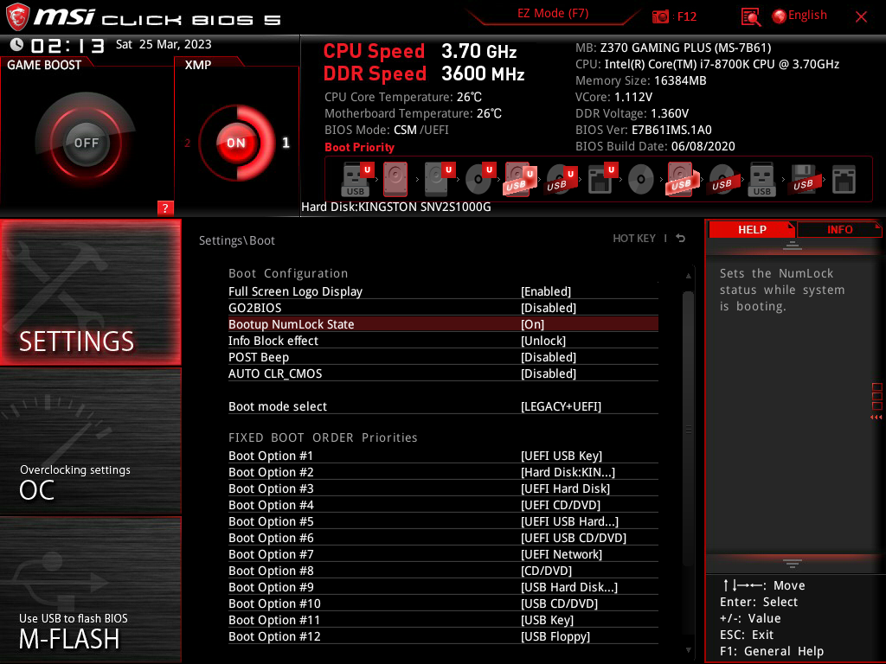The height and width of the screenshot is (664, 886).
Task: Select the legacy USB Key boot icon
Action: click(761, 179)
